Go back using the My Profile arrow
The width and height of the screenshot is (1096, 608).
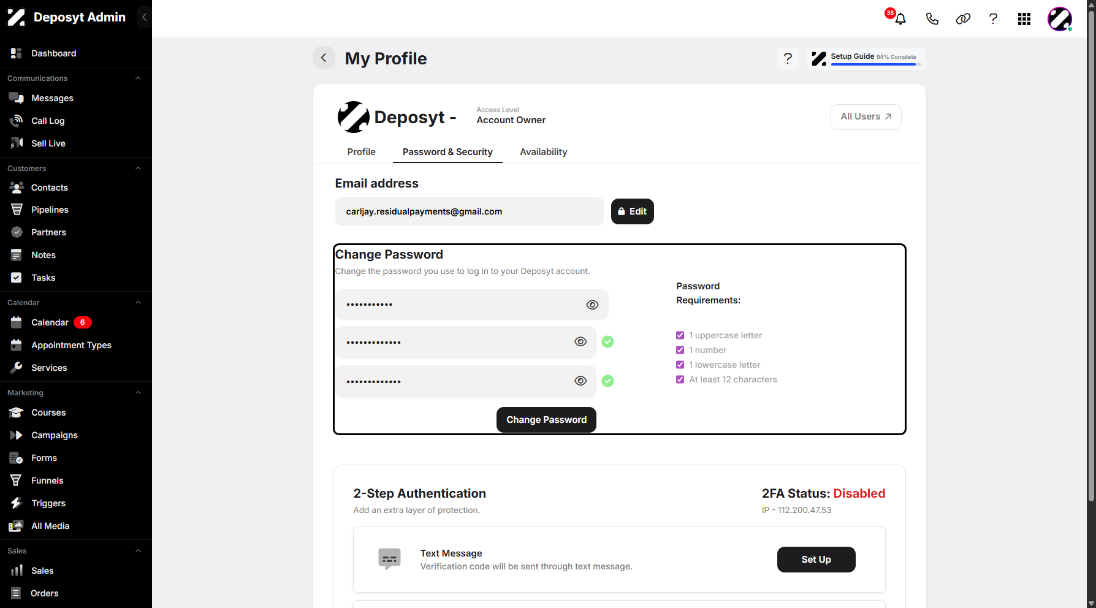pyautogui.click(x=324, y=58)
